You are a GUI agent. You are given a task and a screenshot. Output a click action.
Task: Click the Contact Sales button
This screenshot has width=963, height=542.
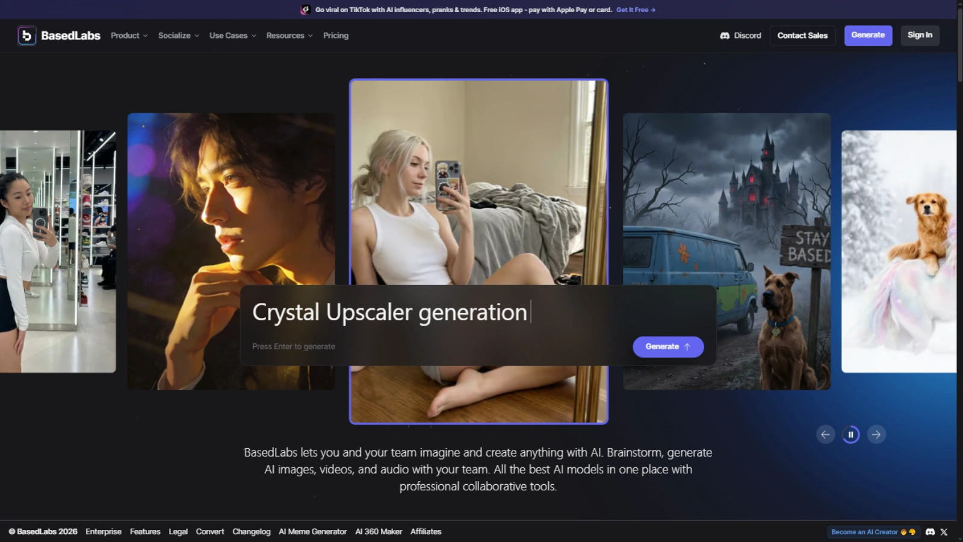click(802, 36)
